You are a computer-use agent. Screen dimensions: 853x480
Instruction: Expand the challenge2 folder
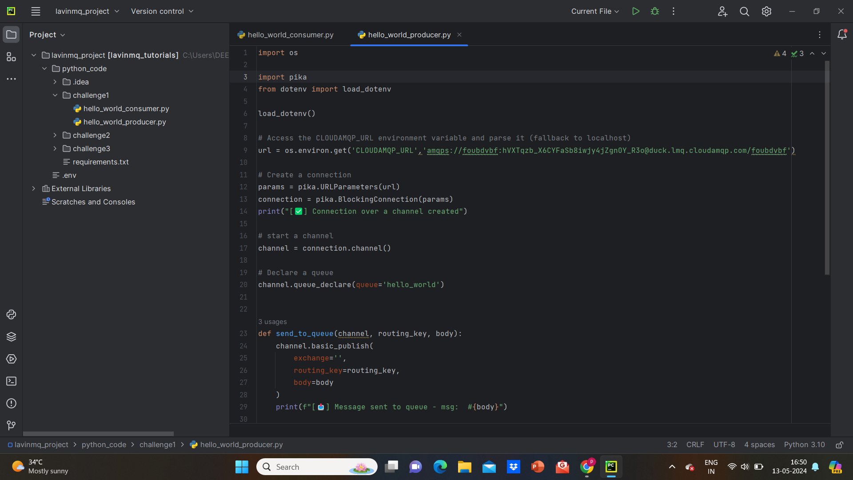(x=55, y=135)
